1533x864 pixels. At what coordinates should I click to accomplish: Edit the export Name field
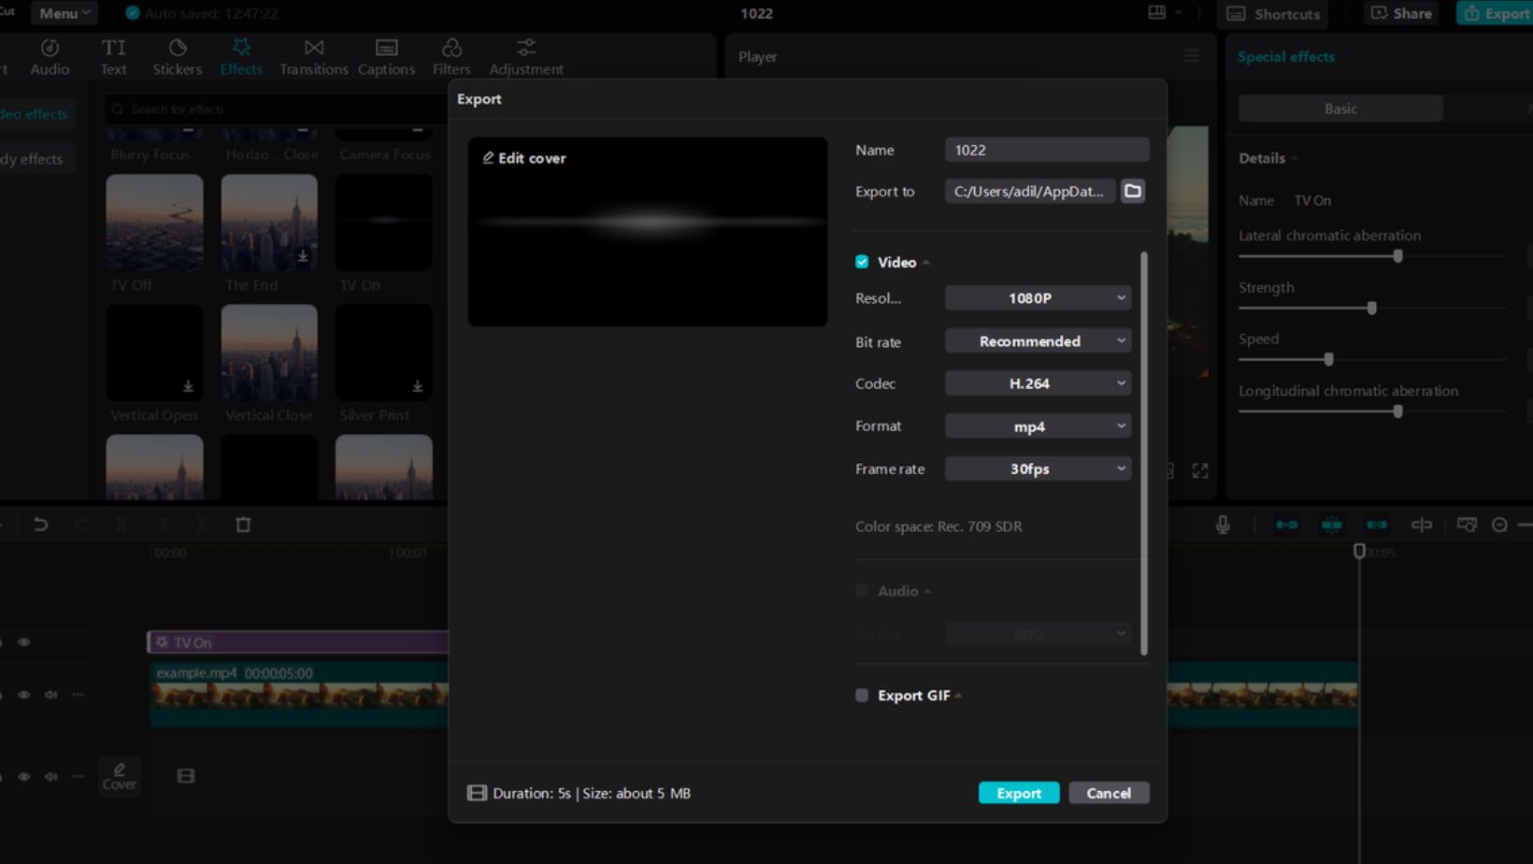(1047, 150)
